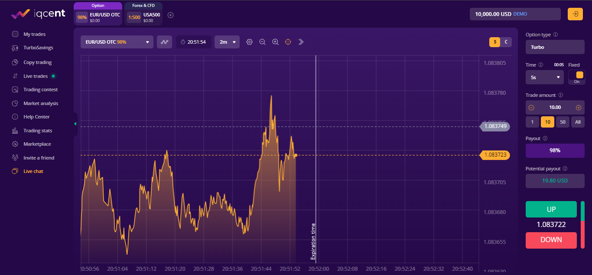
Task: Click the orange login button
Action: [575, 14]
